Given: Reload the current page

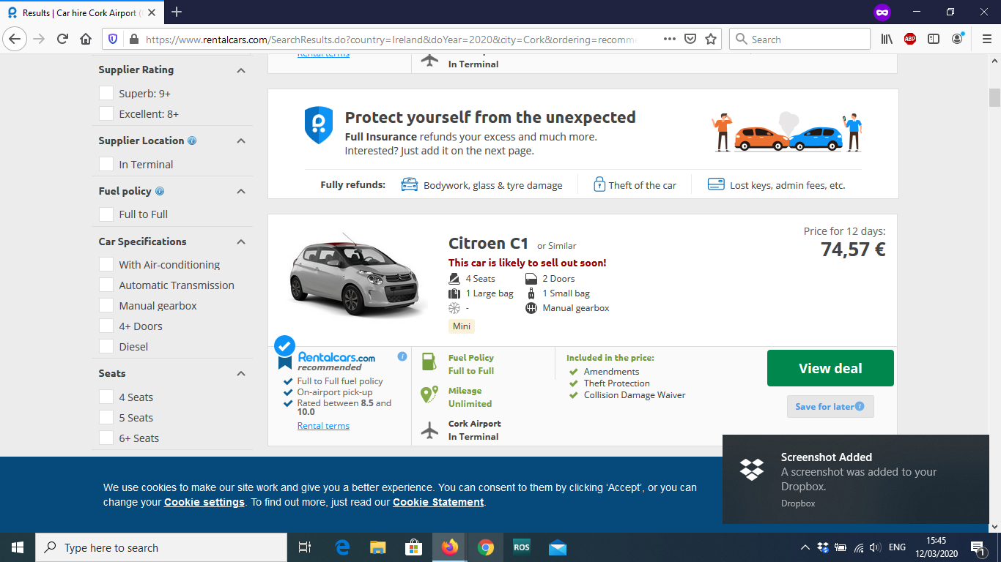Looking at the screenshot, I should pos(63,39).
